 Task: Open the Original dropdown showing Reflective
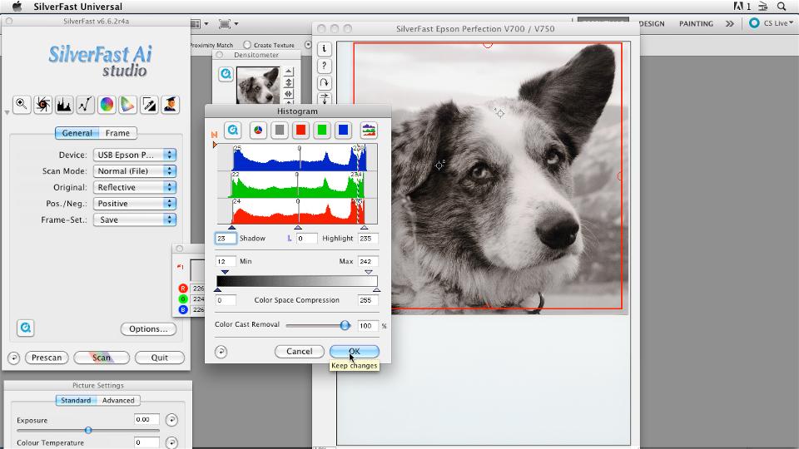point(135,187)
